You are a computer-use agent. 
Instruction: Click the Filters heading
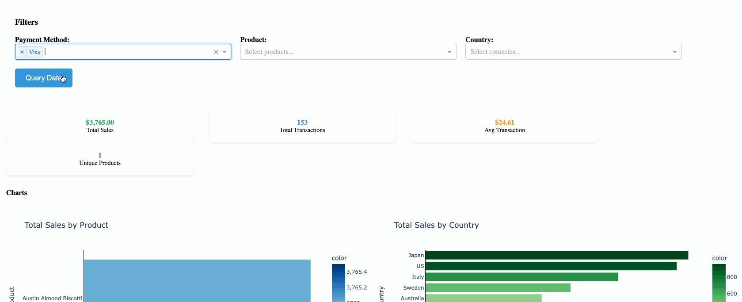27,22
